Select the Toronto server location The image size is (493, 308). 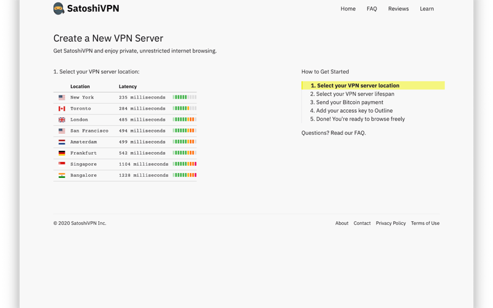click(125, 109)
